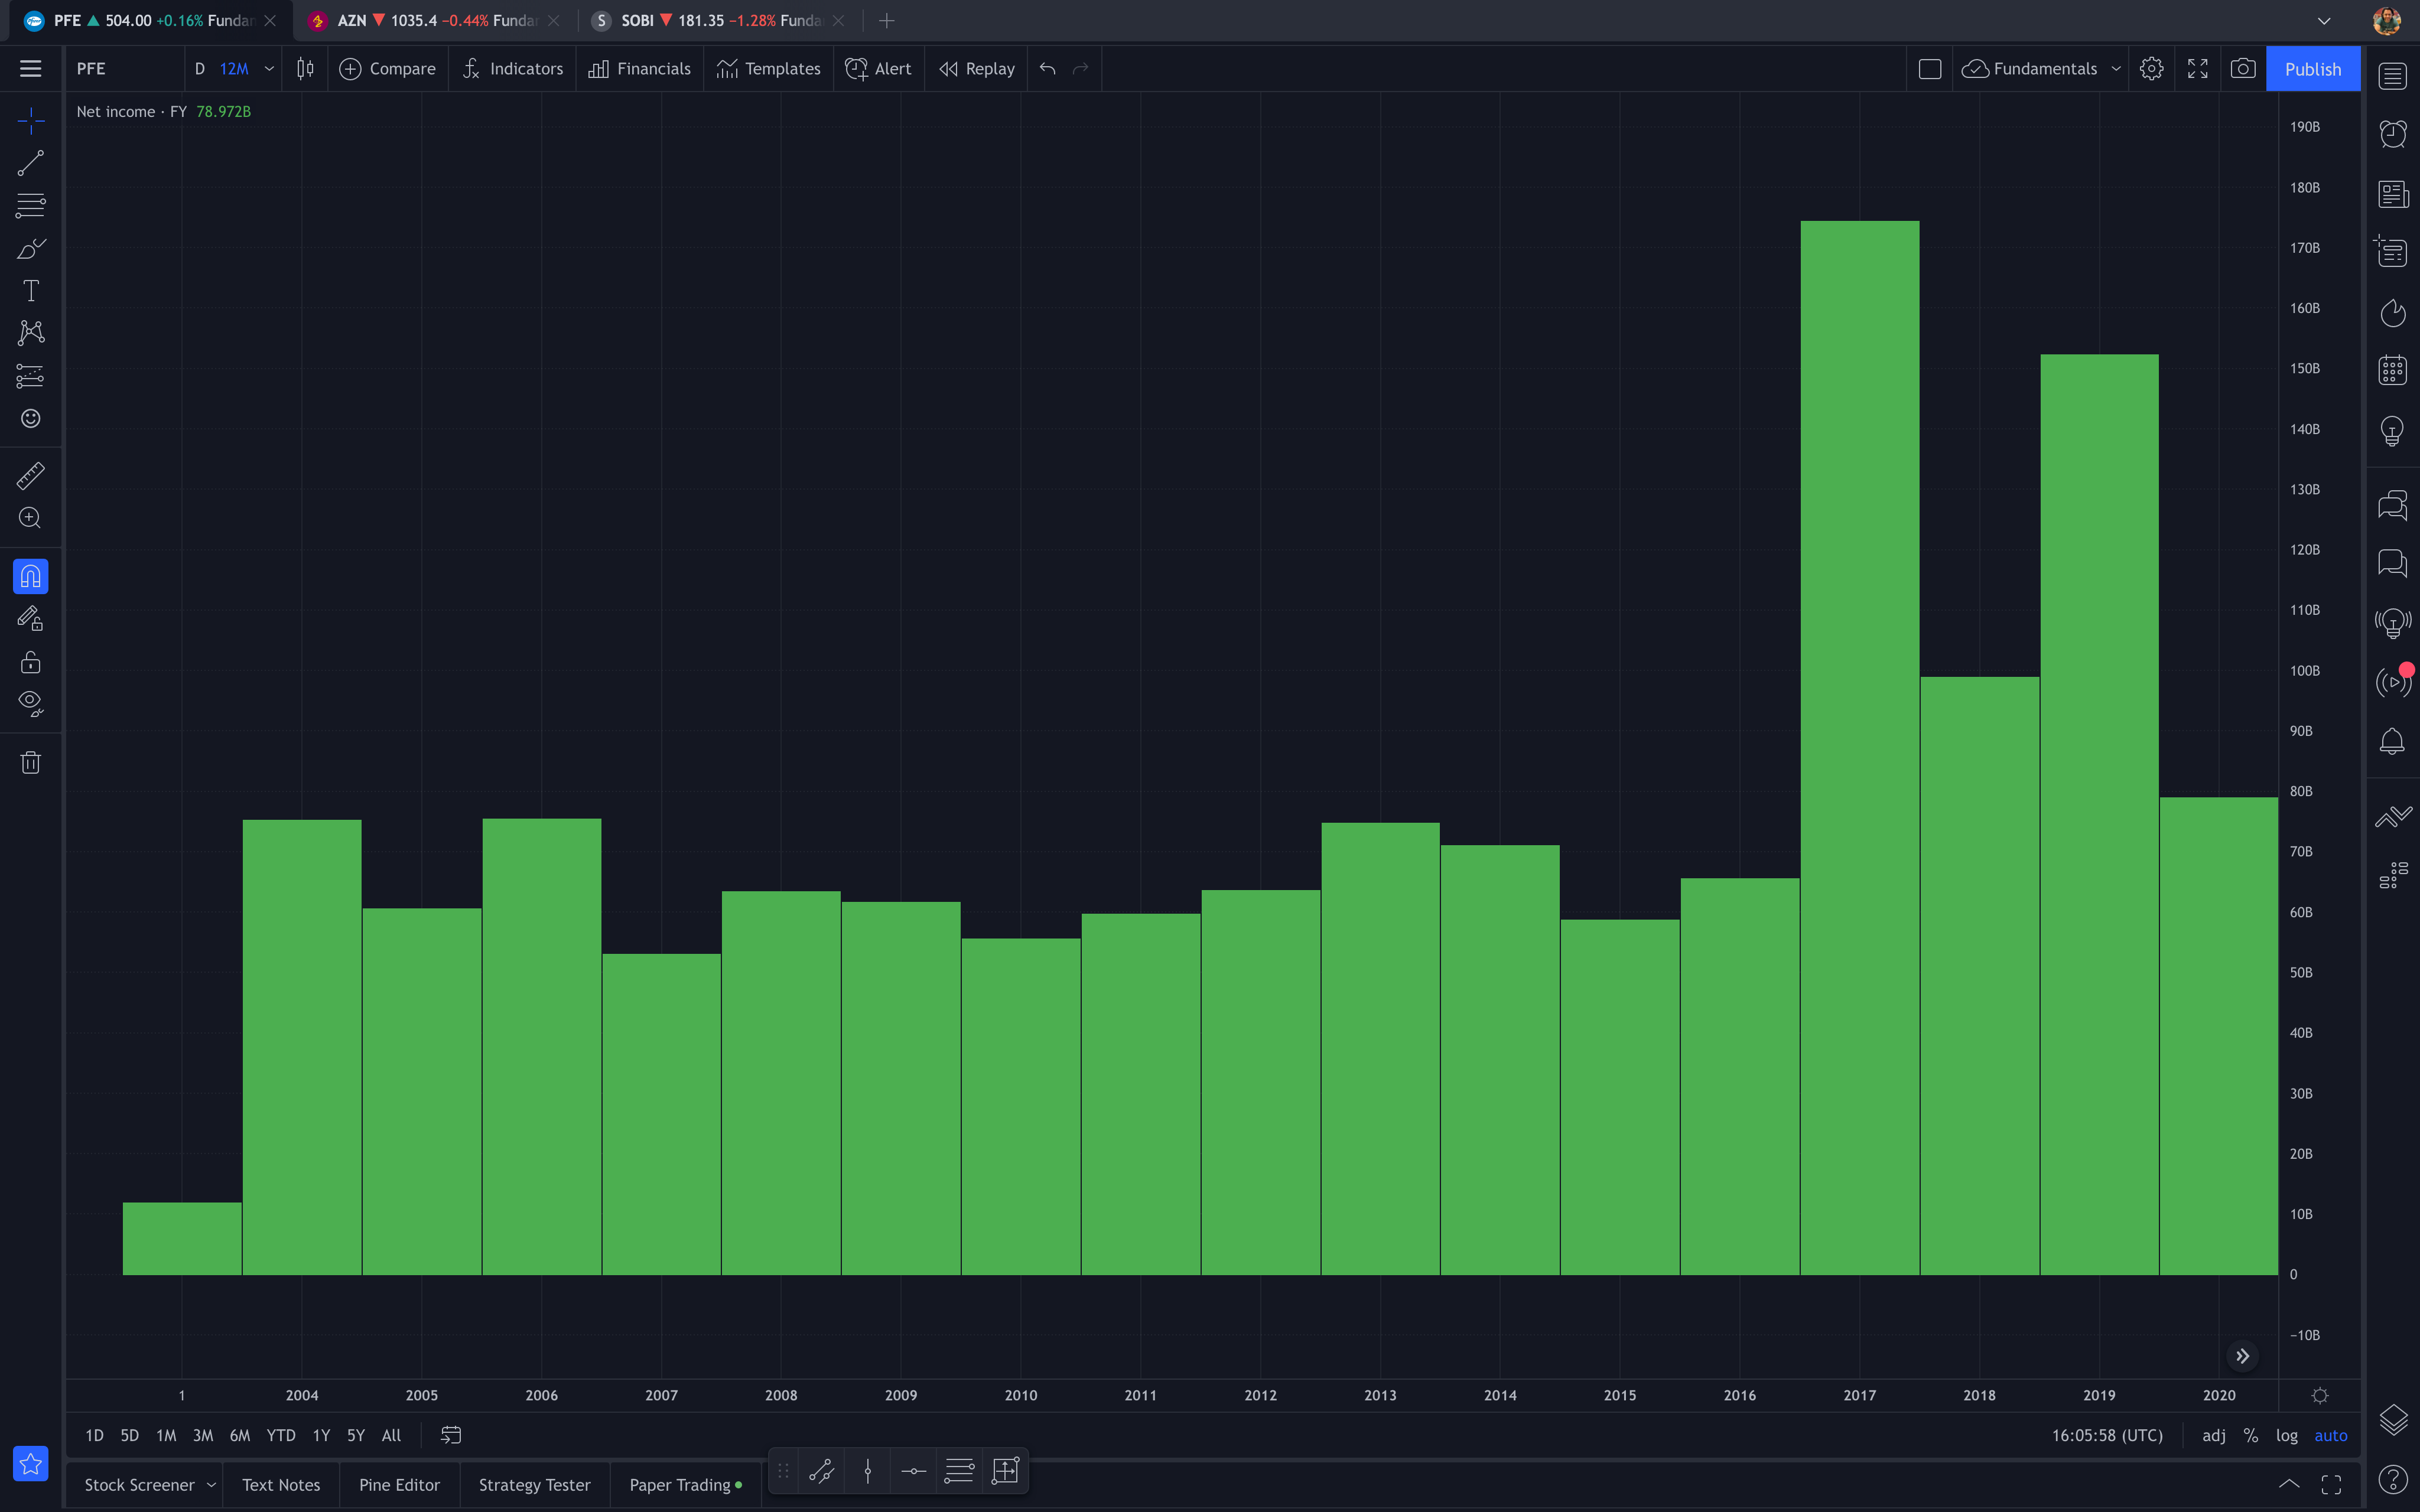Toggle Magnet mode on the left toolbar
Viewport: 2420px width, 1512px height.
click(x=30, y=577)
